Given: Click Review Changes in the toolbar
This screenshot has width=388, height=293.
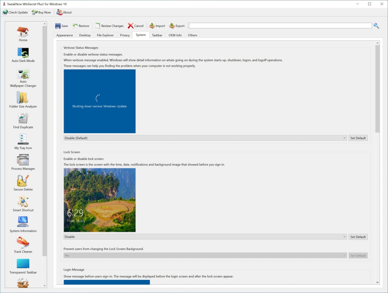Looking at the screenshot, I should point(109,25).
